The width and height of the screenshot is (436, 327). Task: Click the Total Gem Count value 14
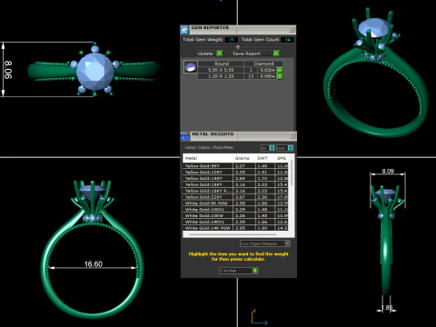coord(287,40)
